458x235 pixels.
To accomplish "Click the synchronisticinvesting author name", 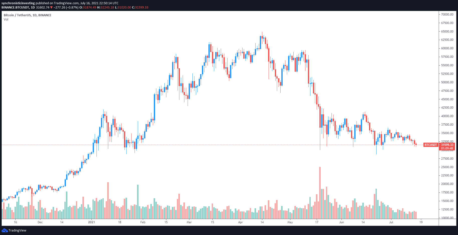I will point(18,3).
